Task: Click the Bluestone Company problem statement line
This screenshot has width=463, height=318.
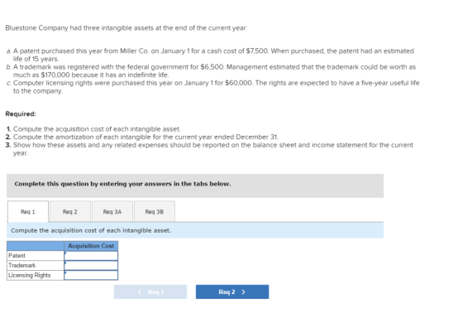Action: coord(126,28)
